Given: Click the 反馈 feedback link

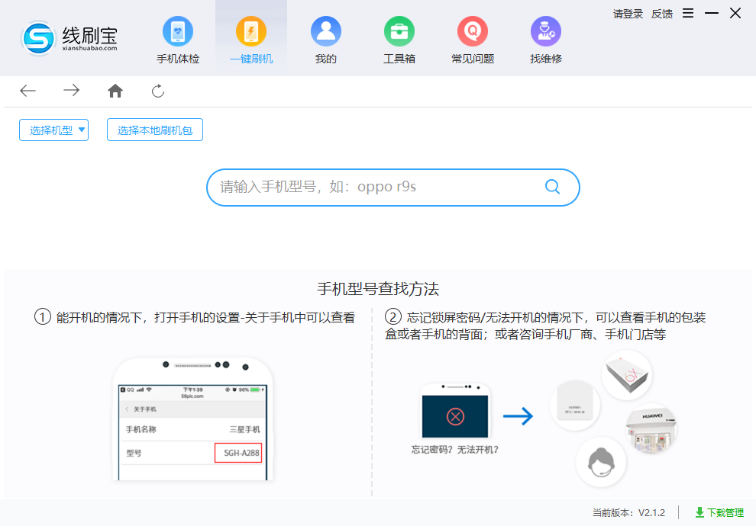Looking at the screenshot, I should click(x=661, y=14).
